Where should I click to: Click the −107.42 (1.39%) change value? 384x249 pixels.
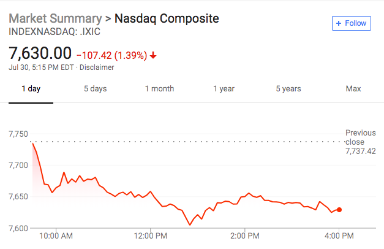point(111,55)
